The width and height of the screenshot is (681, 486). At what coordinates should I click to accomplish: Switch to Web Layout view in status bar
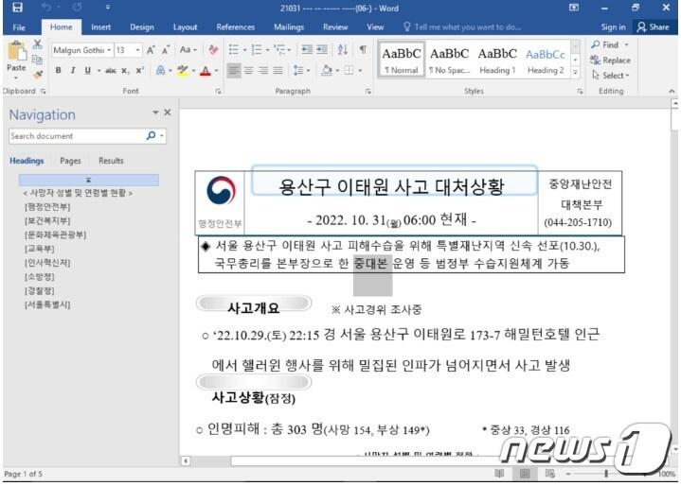pyautogui.click(x=550, y=474)
